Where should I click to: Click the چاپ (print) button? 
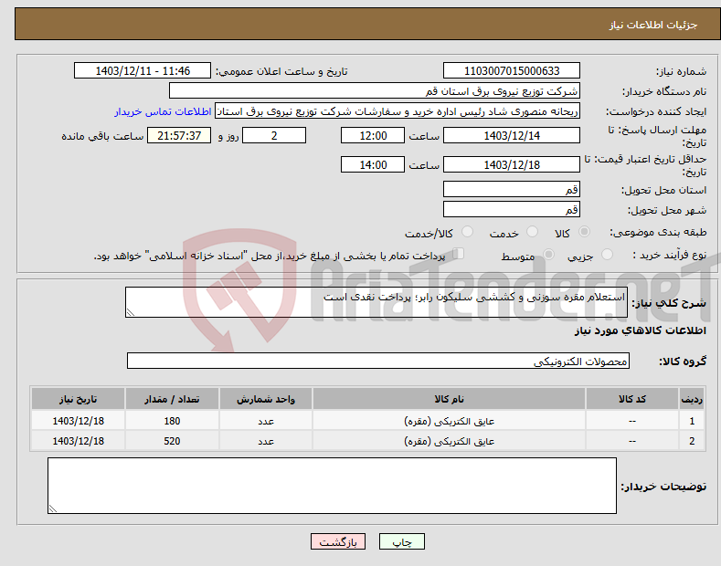(x=401, y=541)
